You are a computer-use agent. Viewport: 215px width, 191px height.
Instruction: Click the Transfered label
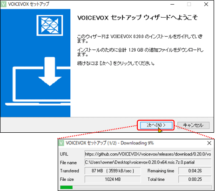coord(69,171)
